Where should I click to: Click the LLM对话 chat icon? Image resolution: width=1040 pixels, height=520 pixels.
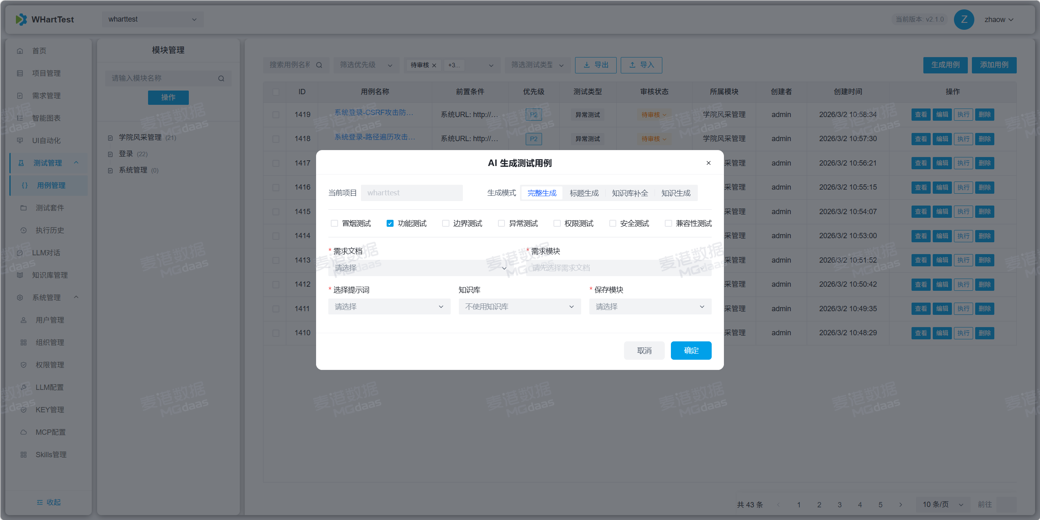(x=20, y=253)
